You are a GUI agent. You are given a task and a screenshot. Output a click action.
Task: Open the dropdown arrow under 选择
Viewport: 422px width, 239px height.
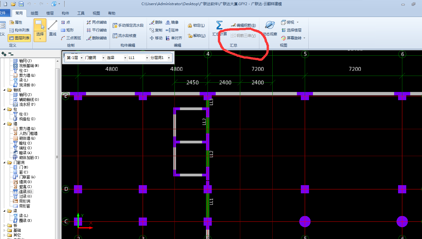(x=40, y=39)
